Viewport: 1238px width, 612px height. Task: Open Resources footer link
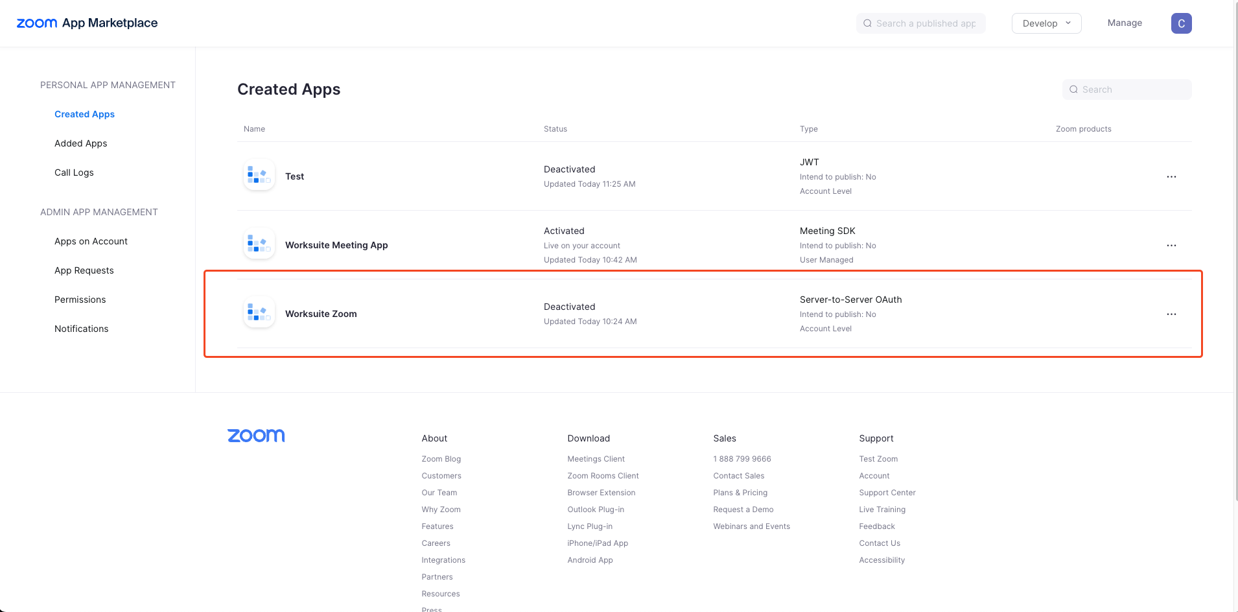point(440,594)
